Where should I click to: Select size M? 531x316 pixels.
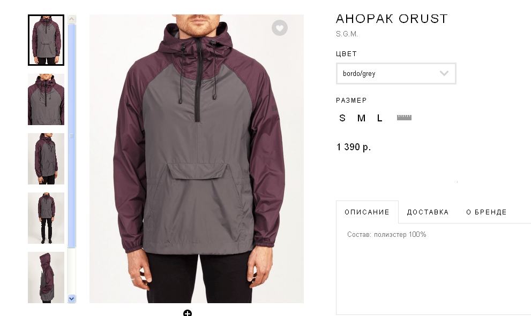(x=361, y=118)
